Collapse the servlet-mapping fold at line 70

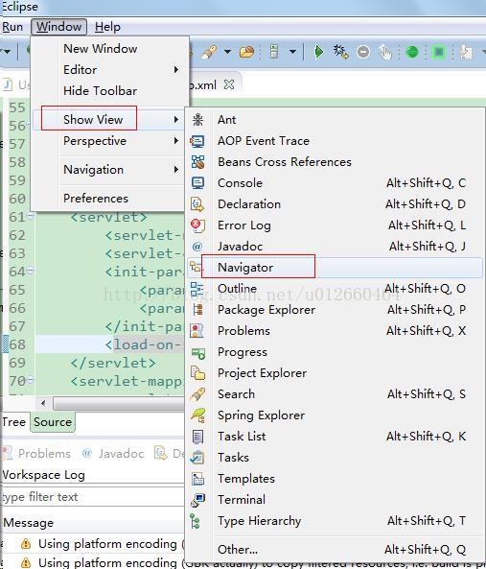31,380
